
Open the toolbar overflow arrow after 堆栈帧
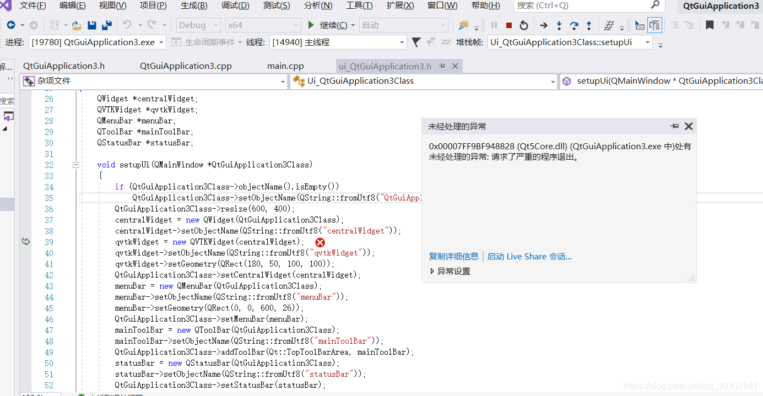[x=661, y=45]
